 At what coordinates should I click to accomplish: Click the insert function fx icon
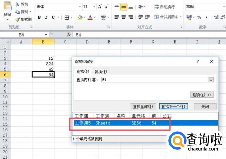[x=69, y=35]
